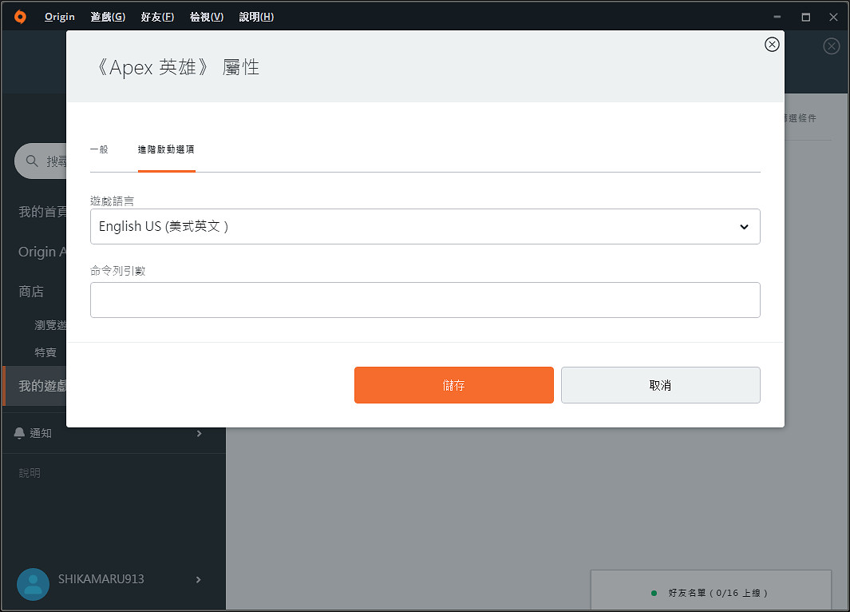This screenshot has height=612, width=850.
Task: Open the 好友(F) menu
Action: 157,17
